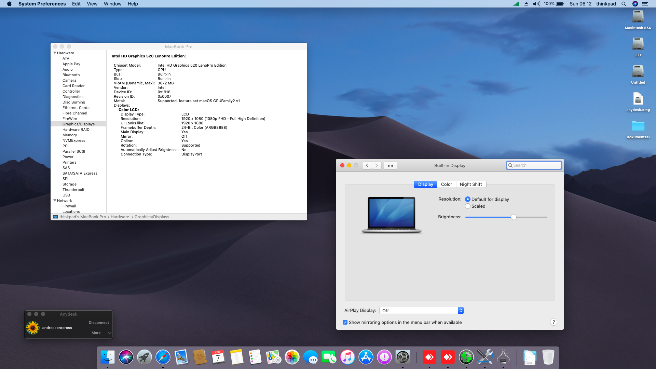Select Memory in the hardware sidebar
Image resolution: width=656 pixels, height=369 pixels.
(70, 135)
